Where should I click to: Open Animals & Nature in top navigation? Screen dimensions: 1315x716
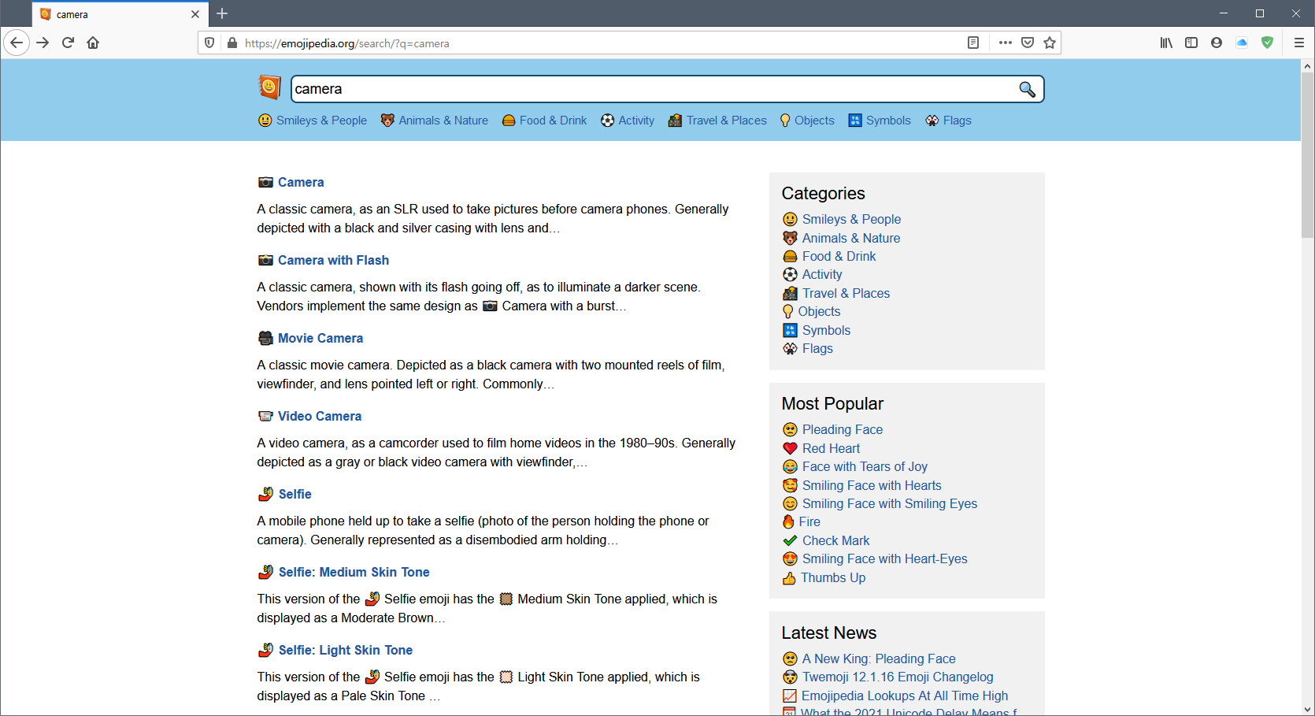[x=434, y=121]
